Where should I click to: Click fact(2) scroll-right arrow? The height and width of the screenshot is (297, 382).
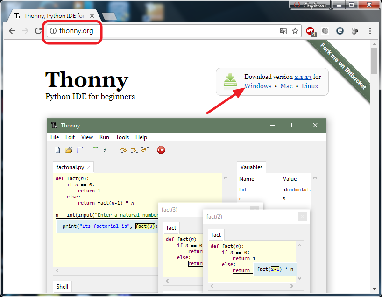pos(291,286)
